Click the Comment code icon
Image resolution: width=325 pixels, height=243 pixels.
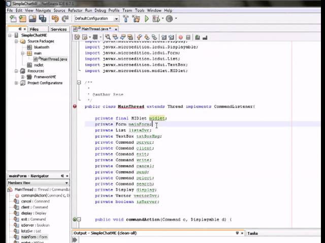pos(198,37)
